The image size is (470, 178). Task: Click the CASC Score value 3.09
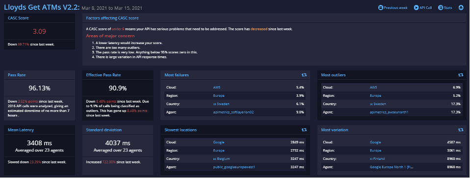tap(39, 31)
